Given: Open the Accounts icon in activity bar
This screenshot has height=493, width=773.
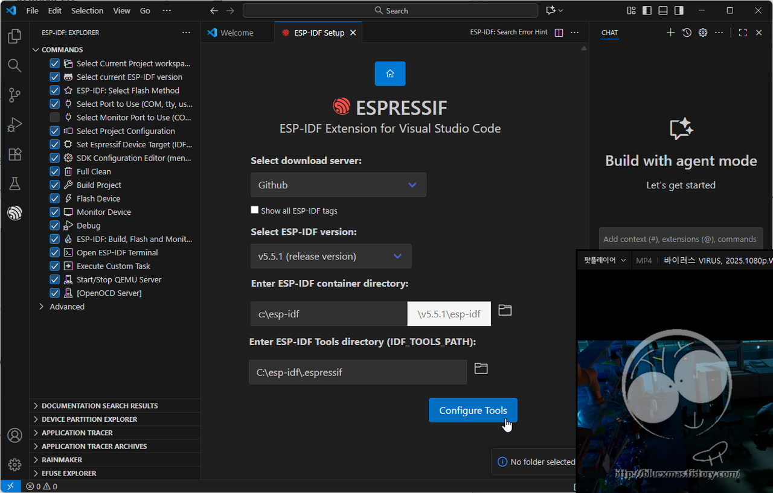Looking at the screenshot, I should [x=14, y=435].
